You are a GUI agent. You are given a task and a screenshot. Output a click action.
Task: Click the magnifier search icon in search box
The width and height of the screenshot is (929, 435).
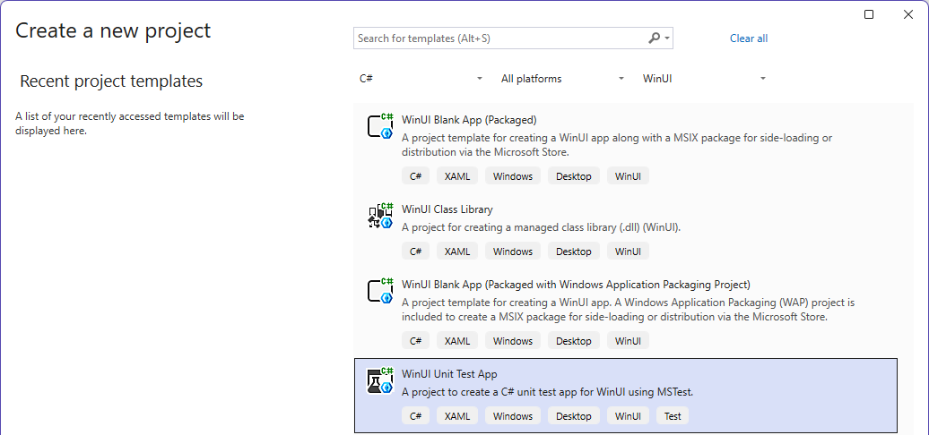click(655, 38)
